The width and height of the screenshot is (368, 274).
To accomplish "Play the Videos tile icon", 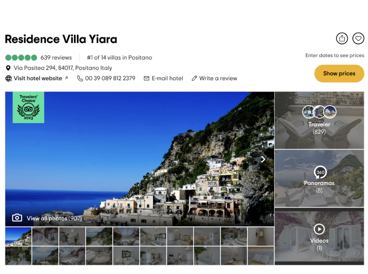I will 319,229.
